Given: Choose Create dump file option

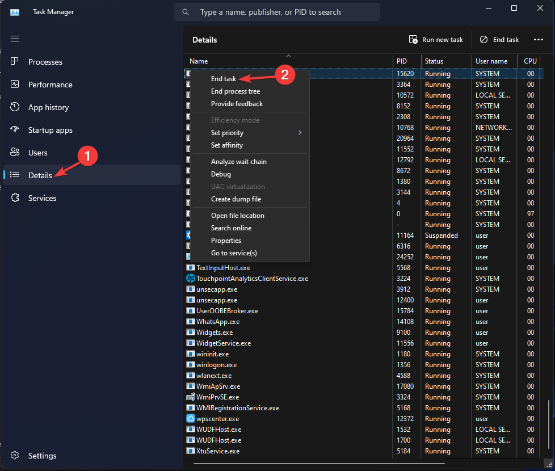Looking at the screenshot, I should (236, 199).
